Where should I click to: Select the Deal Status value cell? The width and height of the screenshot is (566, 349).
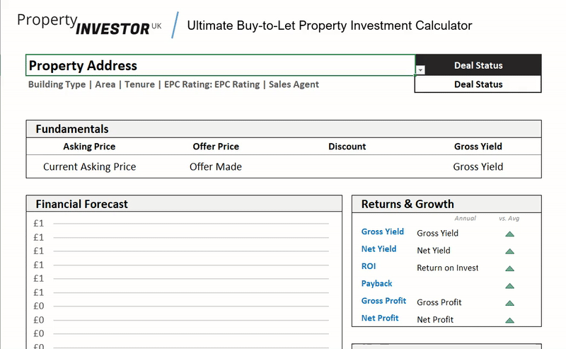point(478,84)
